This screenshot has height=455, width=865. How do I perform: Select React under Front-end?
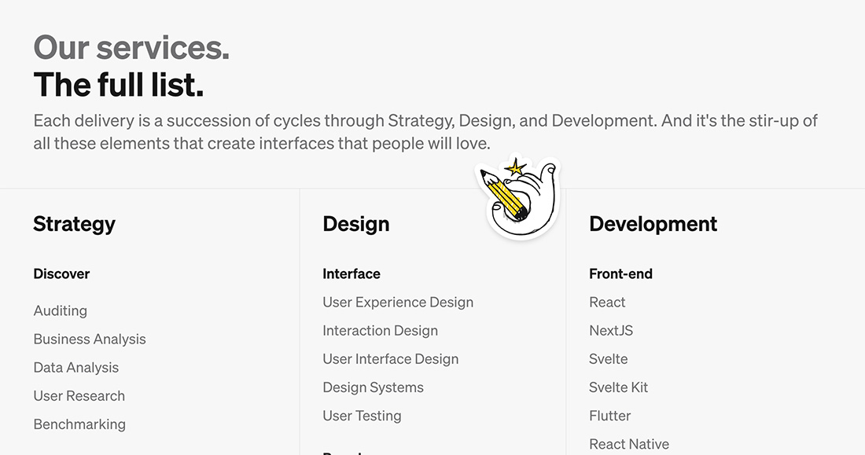click(x=607, y=303)
